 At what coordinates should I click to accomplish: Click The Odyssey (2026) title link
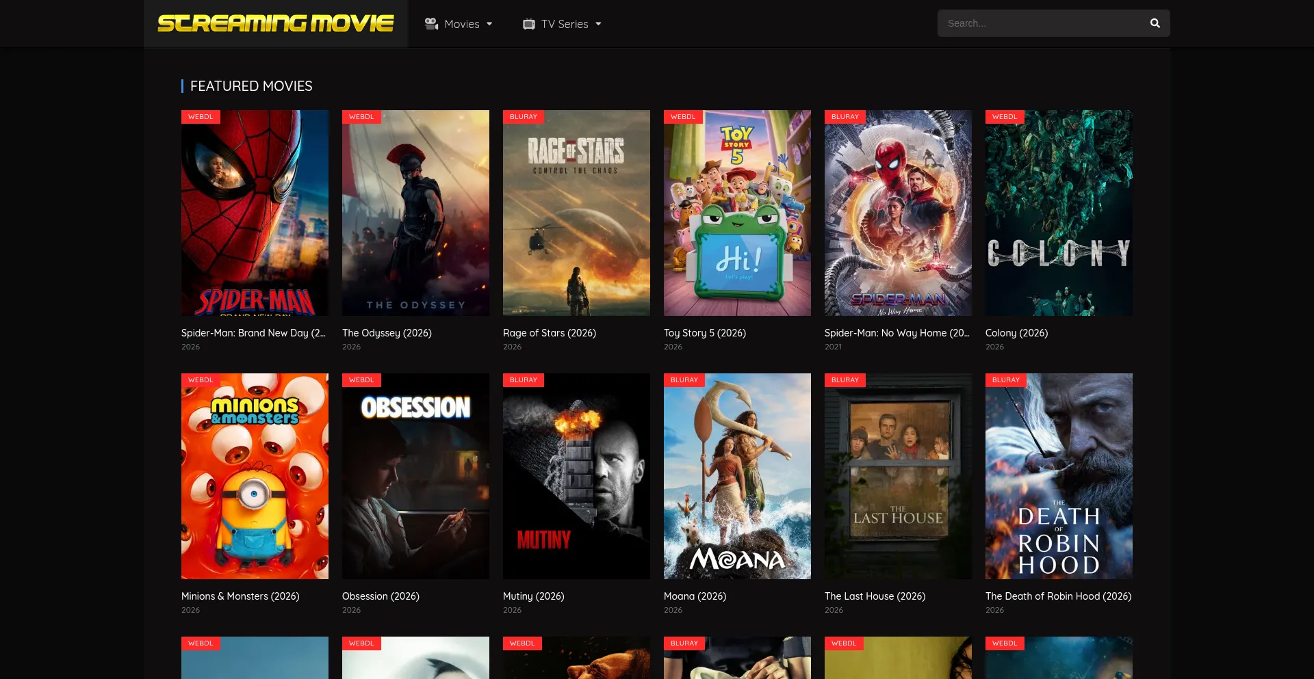387,333
